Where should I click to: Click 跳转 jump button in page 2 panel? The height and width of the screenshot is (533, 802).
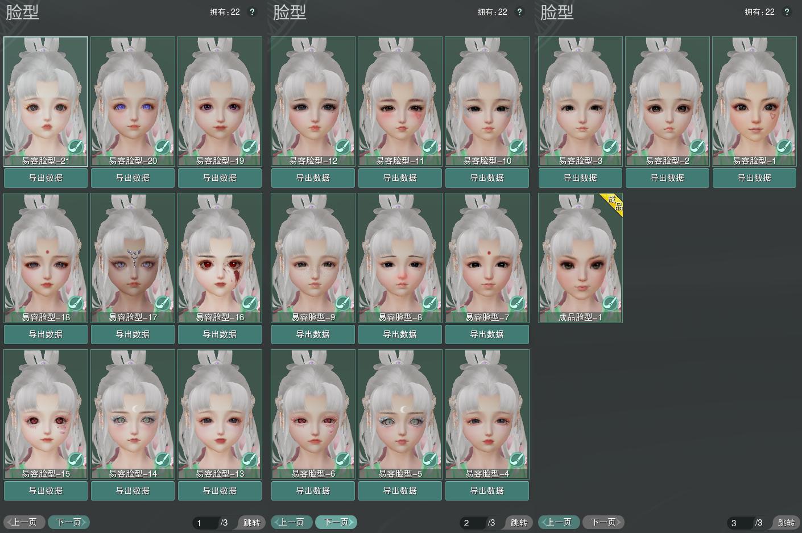519,523
